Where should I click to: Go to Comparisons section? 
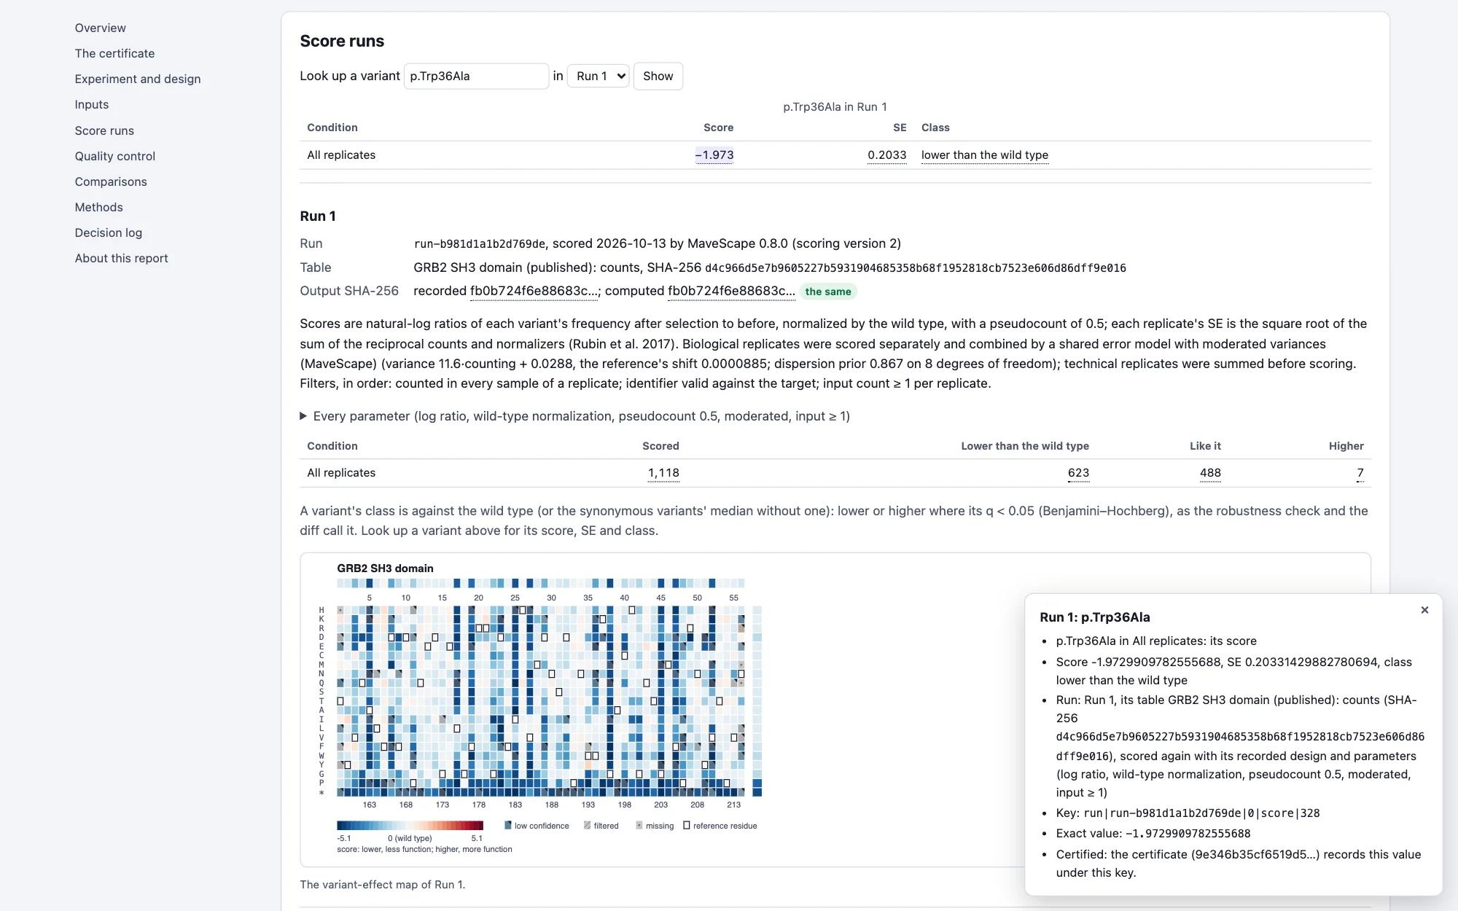pyautogui.click(x=111, y=181)
